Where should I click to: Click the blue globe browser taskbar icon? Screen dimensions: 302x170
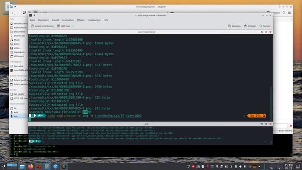(x=56, y=167)
